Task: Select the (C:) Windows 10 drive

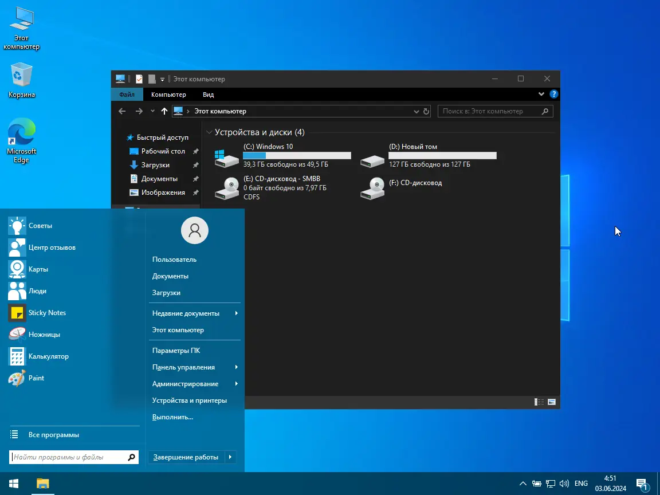Action: click(282, 155)
